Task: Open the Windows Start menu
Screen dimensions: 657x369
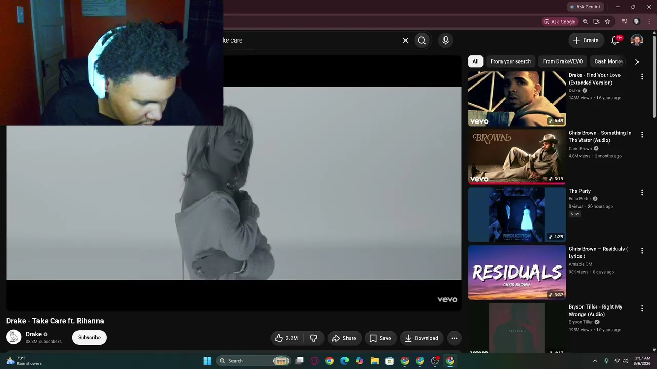Action: tap(207, 361)
